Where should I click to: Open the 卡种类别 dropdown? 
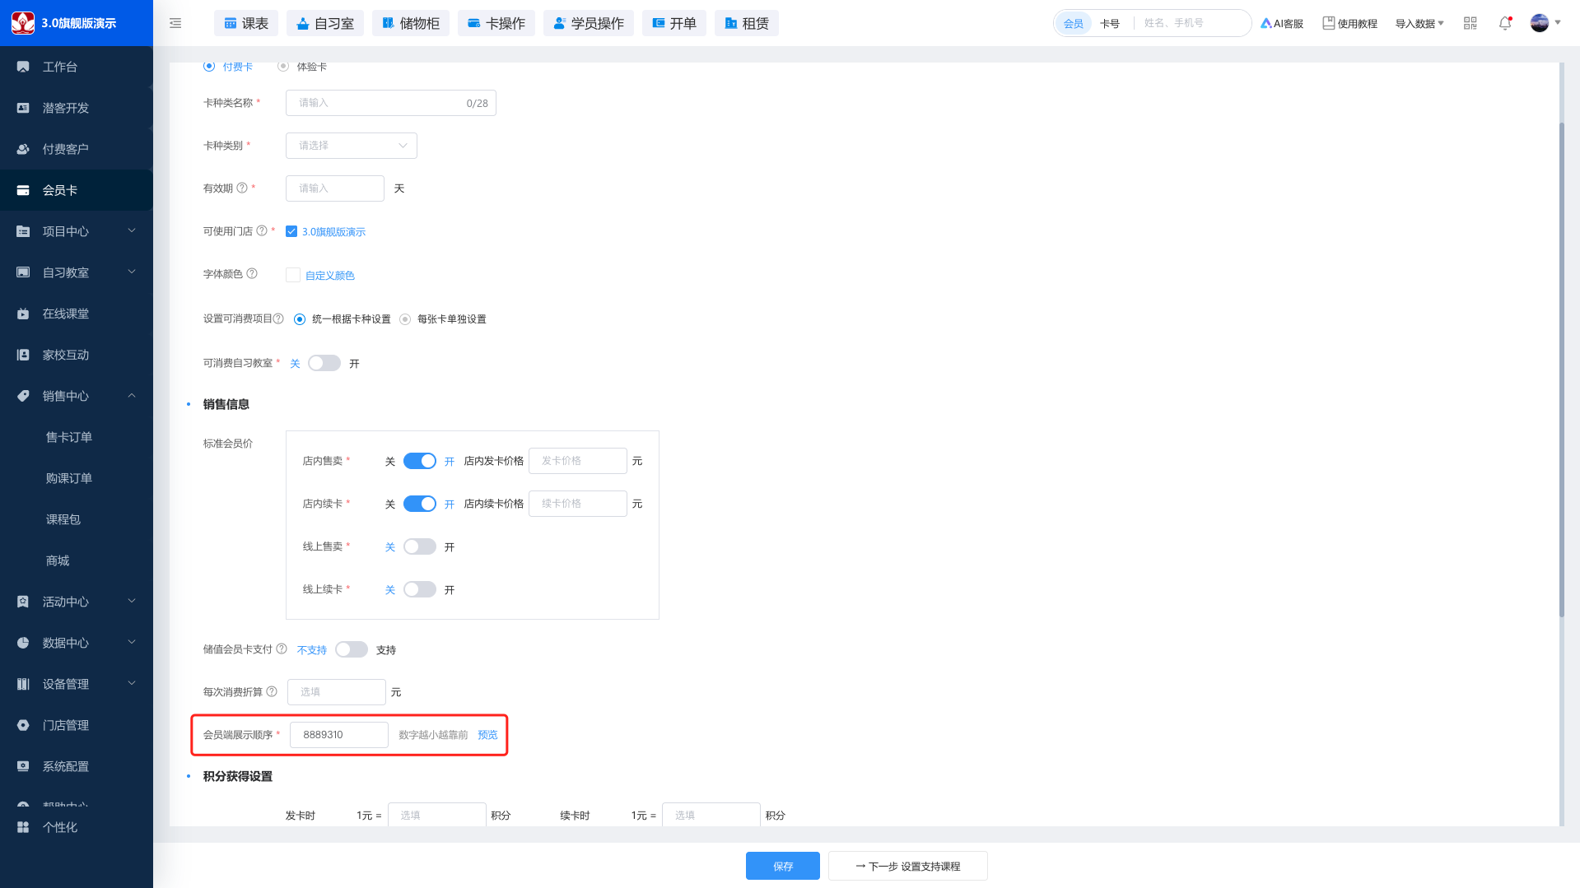tap(352, 146)
